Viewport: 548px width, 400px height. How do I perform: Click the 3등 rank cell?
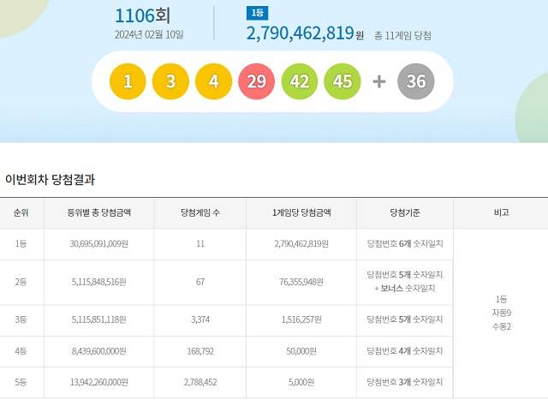(21, 319)
